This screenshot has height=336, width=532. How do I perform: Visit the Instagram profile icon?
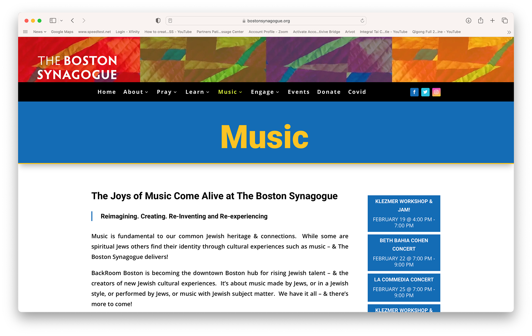(436, 92)
